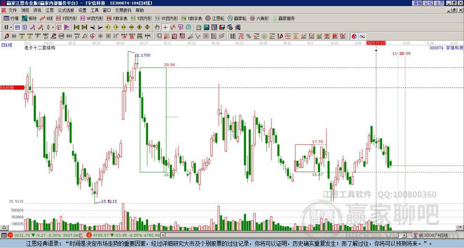The width and height of the screenshot is (464, 248).
Task: Click the red zigzag wave icon
Action: [173, 28]
